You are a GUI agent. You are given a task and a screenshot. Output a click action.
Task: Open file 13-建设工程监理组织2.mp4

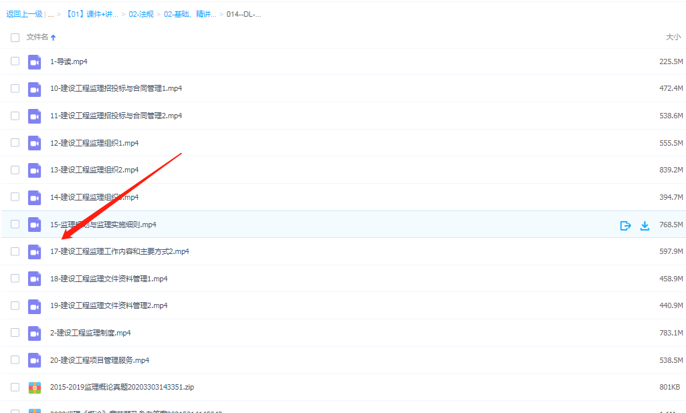(x=94, y=170)
